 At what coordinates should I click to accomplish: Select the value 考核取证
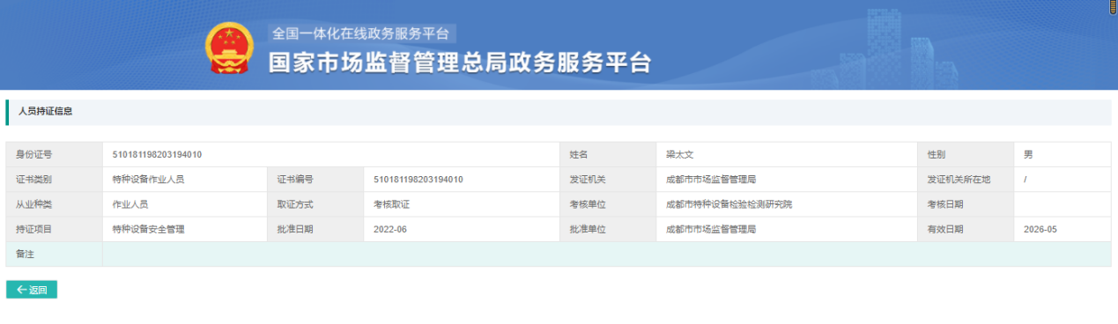click(x=391, y=204)
